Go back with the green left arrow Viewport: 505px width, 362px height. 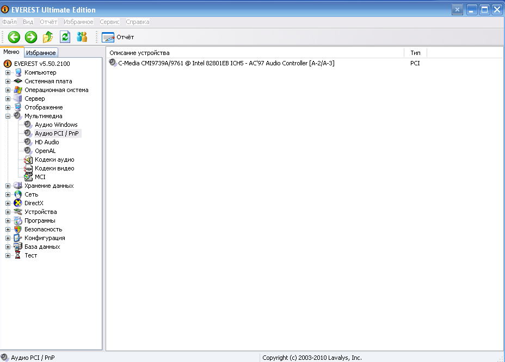pyautogui.click(x=14, y=37)
